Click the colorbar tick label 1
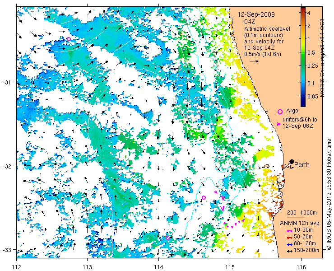The width and height of the screenshot is (334, 271). (x=309, y=39)
